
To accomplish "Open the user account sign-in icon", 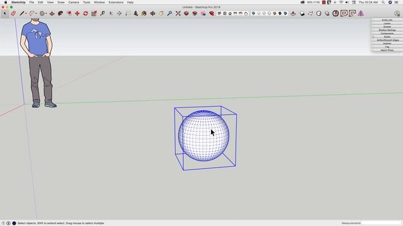I will (397, 13).
